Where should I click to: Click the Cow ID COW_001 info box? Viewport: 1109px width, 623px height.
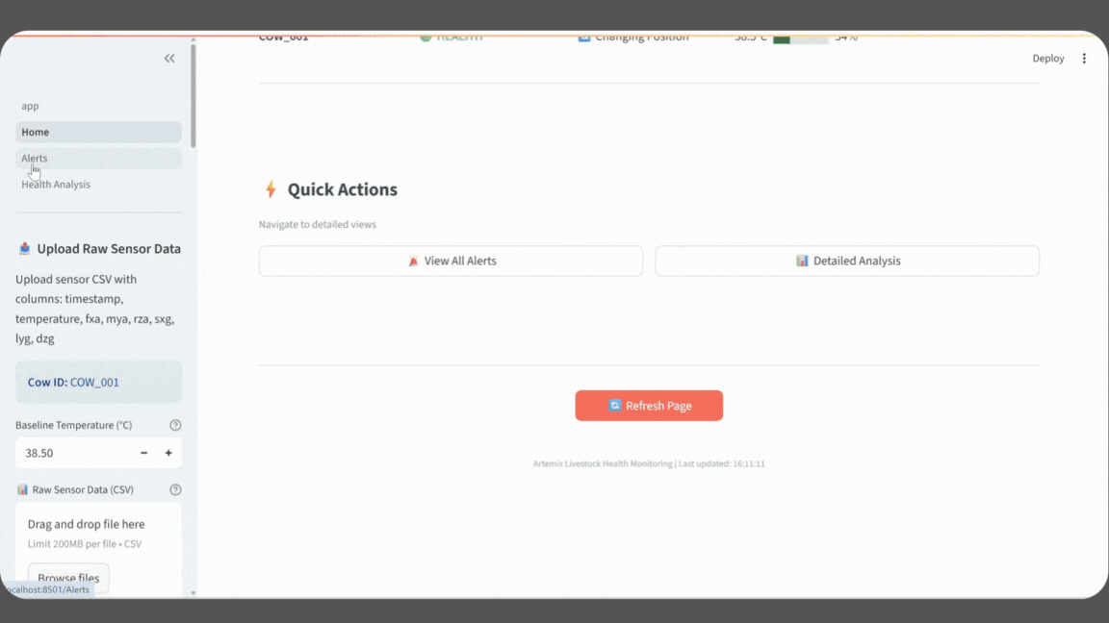[98, 382]
